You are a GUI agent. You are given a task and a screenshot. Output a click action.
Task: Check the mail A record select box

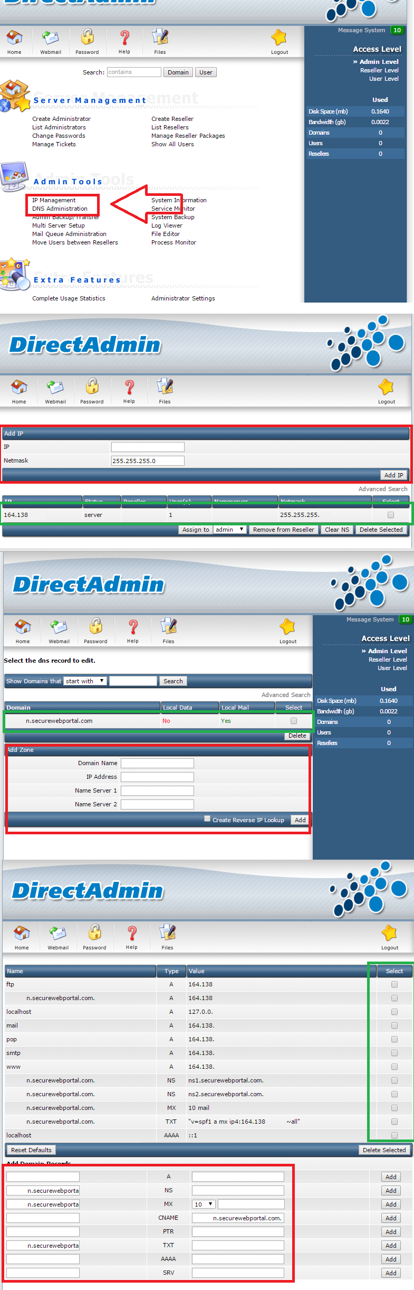[394, 1025]
